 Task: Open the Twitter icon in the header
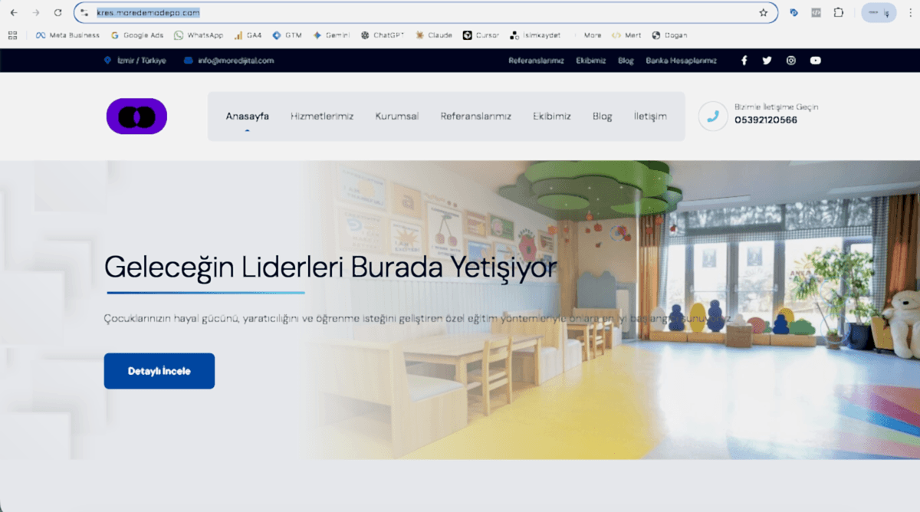click(x=767, y=60)
